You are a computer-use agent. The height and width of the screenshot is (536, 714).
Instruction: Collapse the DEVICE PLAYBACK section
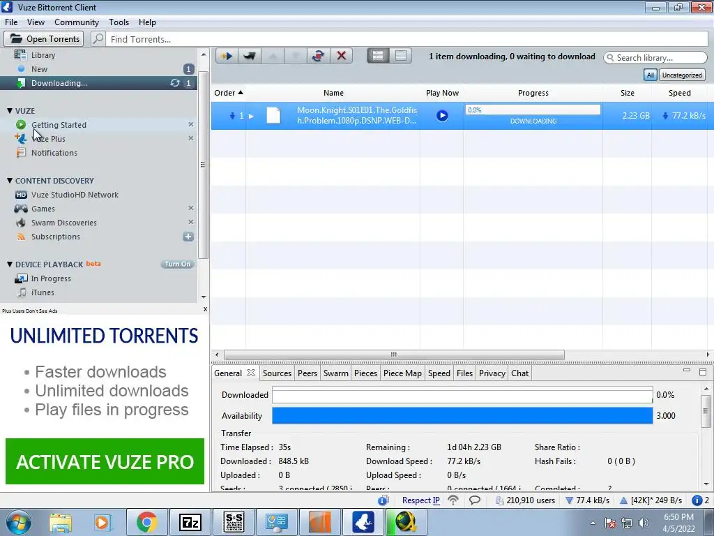[x=10, y=265]
